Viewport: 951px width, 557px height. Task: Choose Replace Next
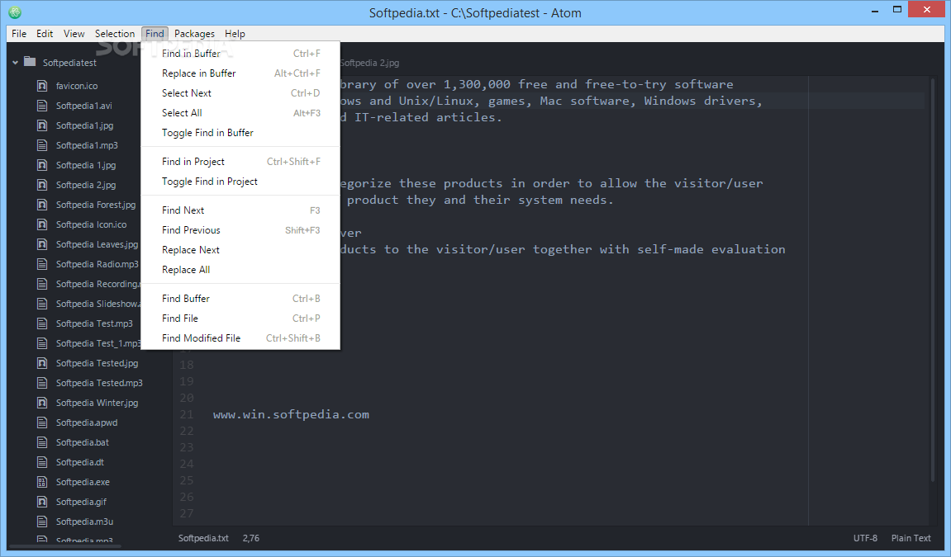click(240, 250)
